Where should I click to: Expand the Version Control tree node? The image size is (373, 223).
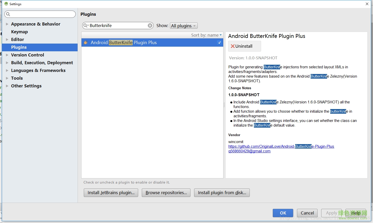pyautogui.click(x=7, y=55)
